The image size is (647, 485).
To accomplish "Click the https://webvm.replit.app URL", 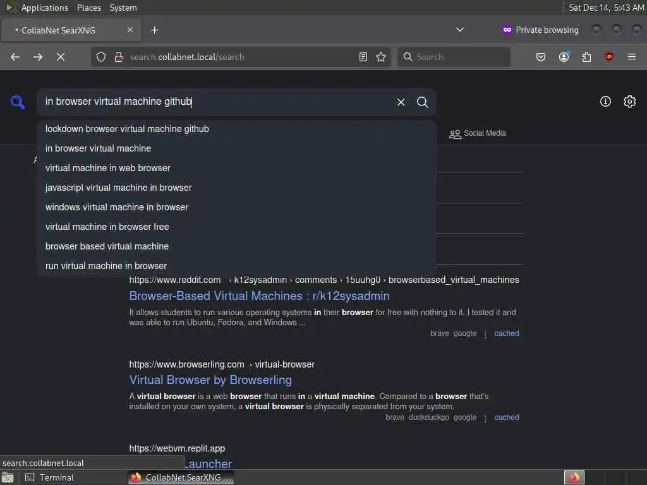I will point(177,448).
